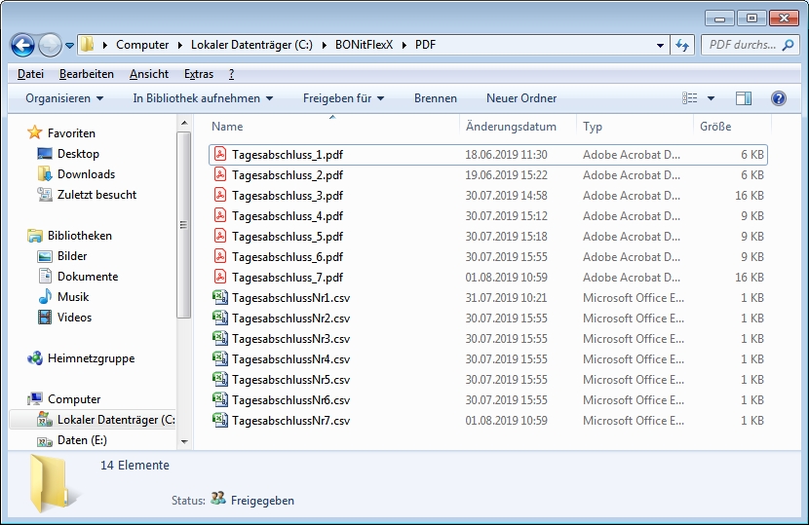Open Downloads in the sidebar

[86, 174]
